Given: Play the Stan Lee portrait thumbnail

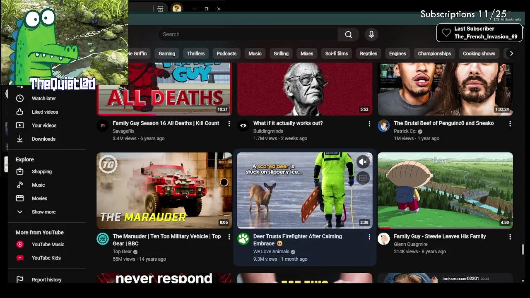Looking at the screenshot, I should (304, 89).
